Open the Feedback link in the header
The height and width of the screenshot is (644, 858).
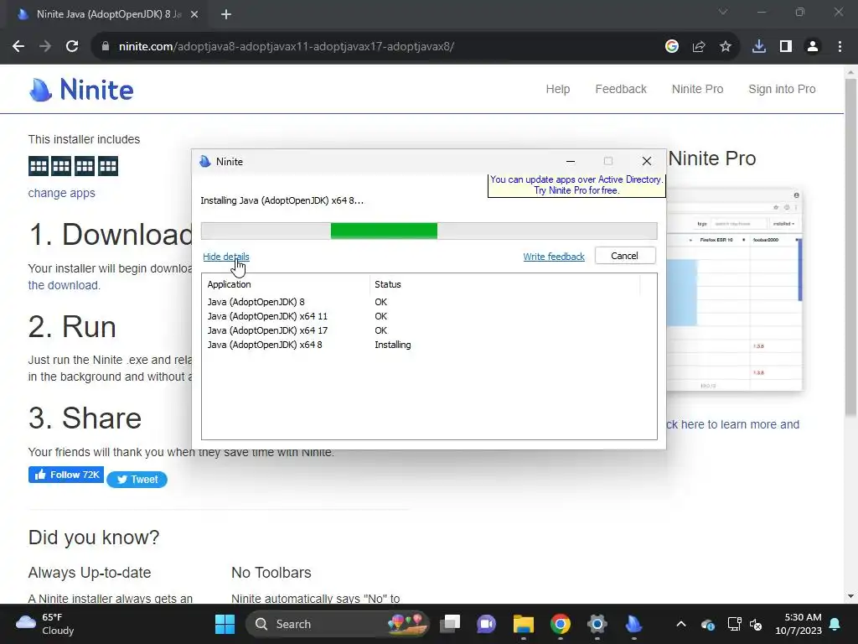tap(621, 89)
